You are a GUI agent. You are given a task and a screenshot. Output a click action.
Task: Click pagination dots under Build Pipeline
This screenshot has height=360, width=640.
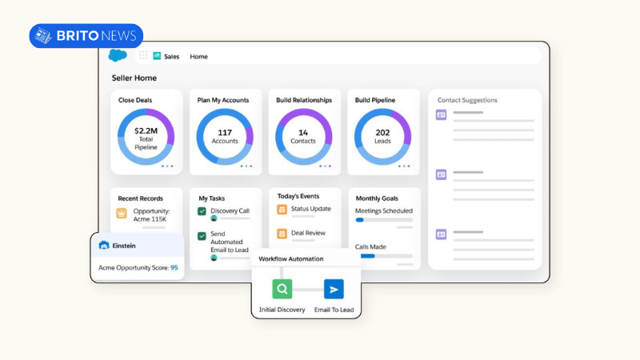coord(404,166)
